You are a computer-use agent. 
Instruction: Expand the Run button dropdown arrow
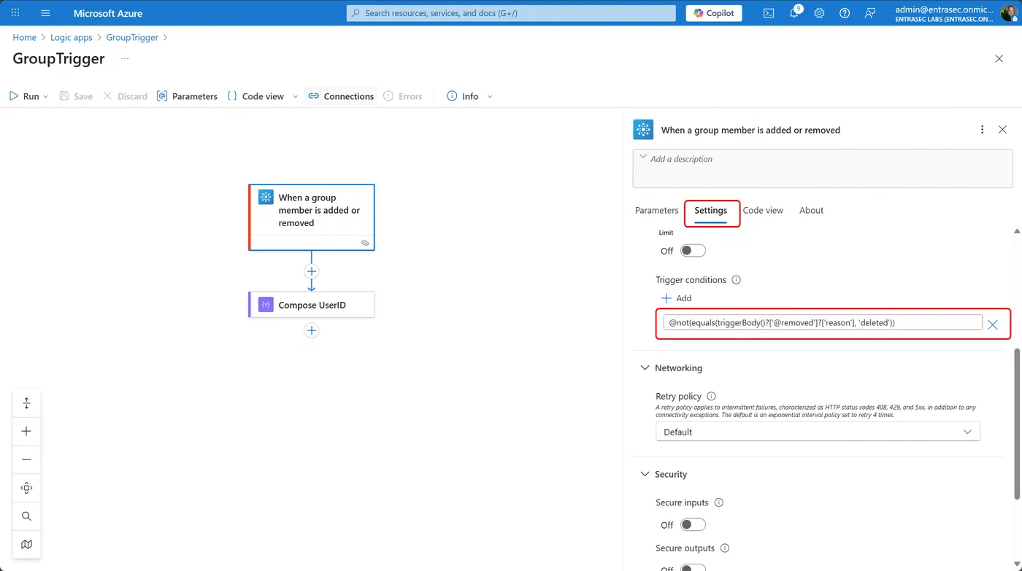pos(46,96)
